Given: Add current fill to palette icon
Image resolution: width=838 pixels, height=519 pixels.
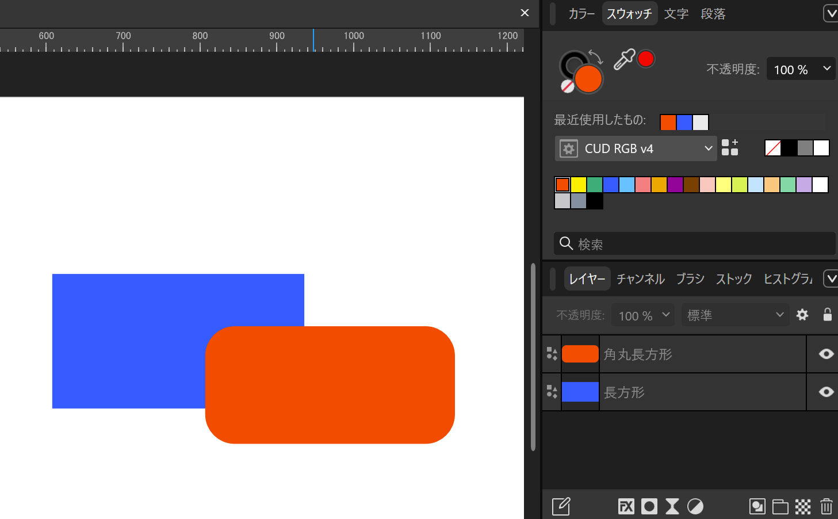Looking at the screenshot, I should click(730, 147).
